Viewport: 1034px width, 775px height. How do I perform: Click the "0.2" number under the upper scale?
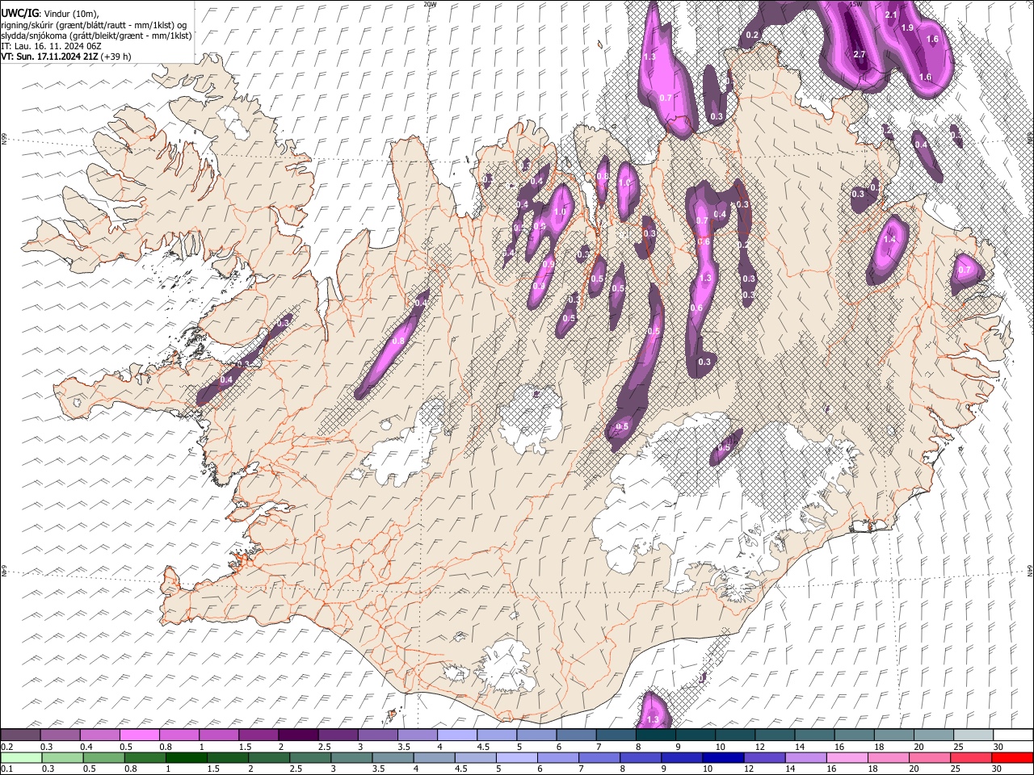[x=6, y=747]
